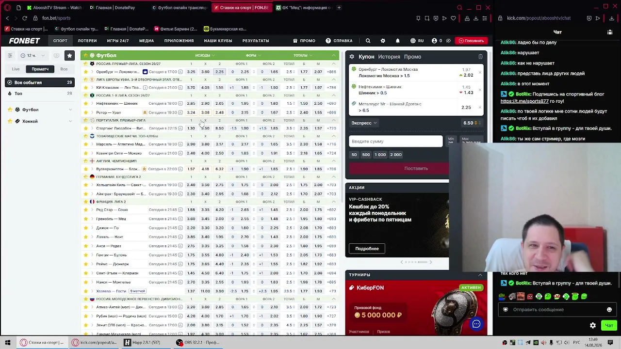Open the t.me/sports877 chat link
Screen dimensions: 621x349
tap(524, 101)
